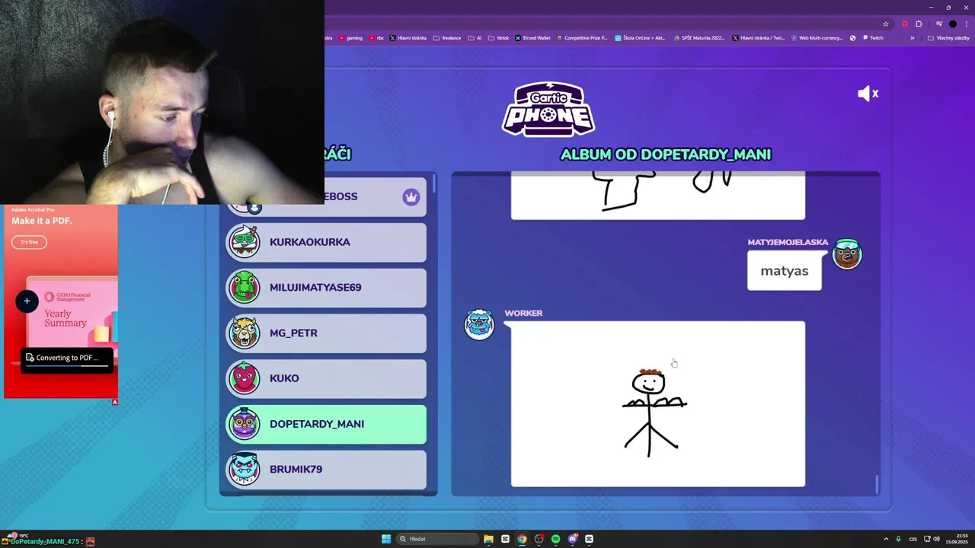Click the partial drawing at top of album
This screenshot has height=548, width=975.
click(657, 196)
